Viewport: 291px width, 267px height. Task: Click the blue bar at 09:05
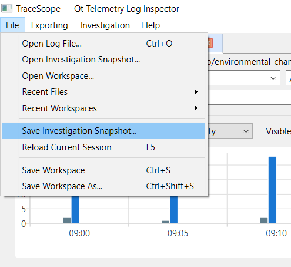click(x=173, y=209)
